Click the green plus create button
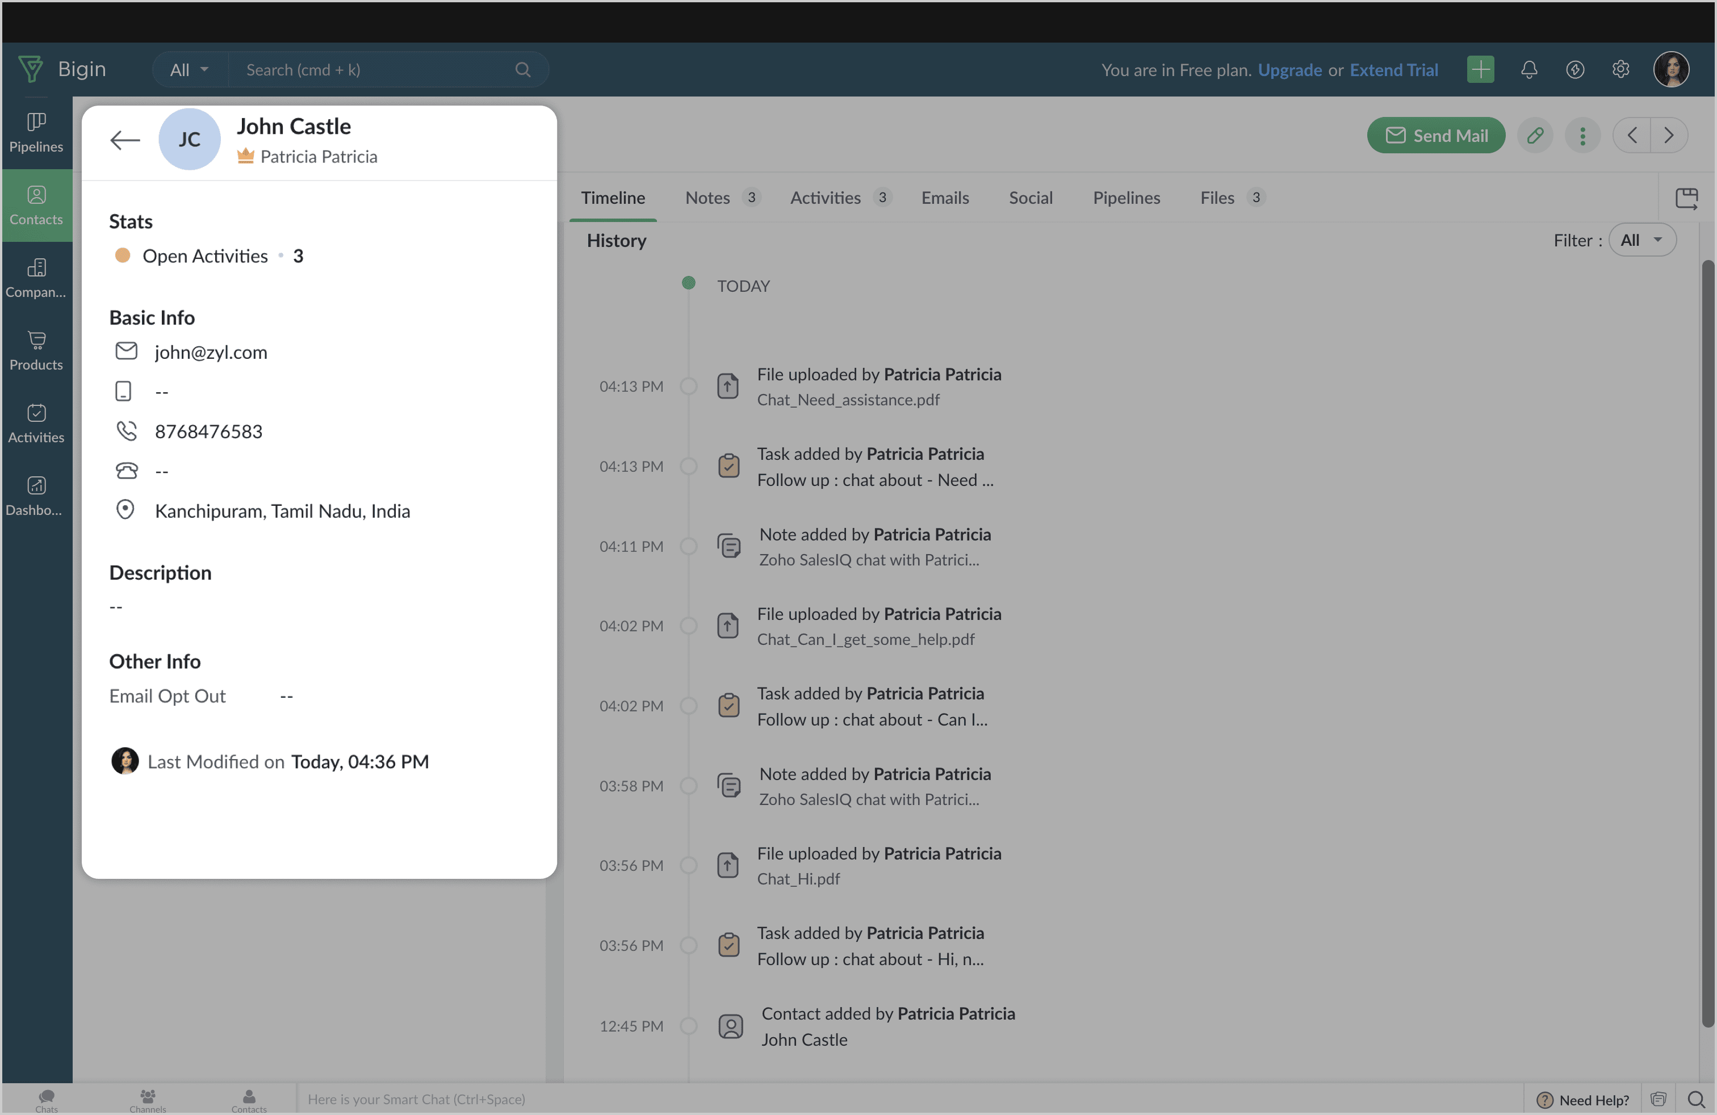This screenshot has height=1115, width=1717. click(x=1480, y=70)
